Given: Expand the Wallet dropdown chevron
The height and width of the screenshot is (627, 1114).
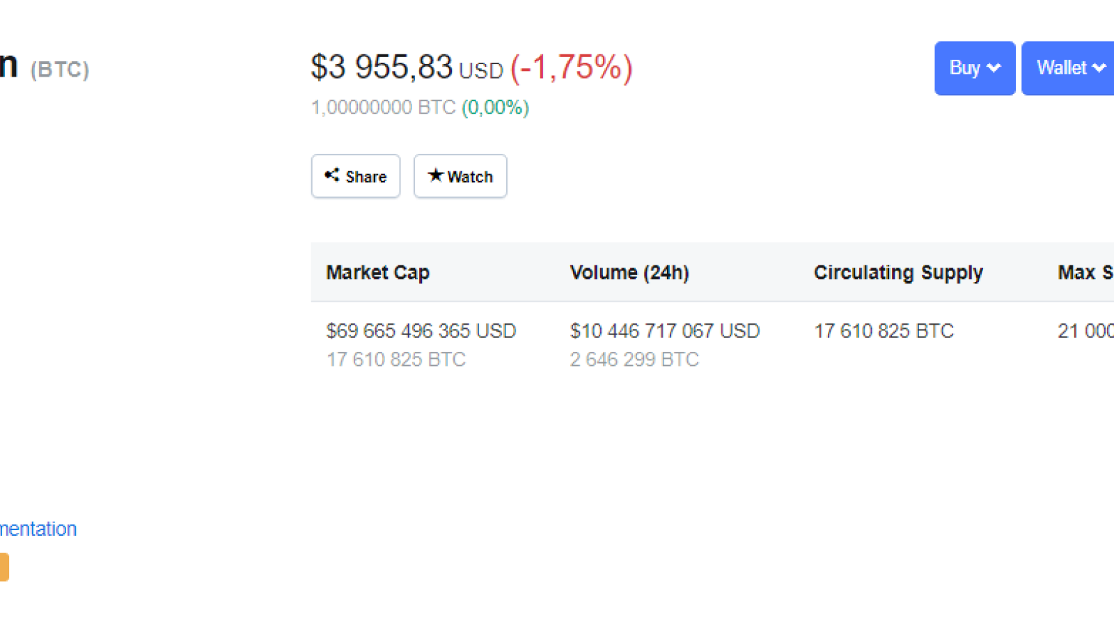Looking at the screenshot, I should [1099, 68].
